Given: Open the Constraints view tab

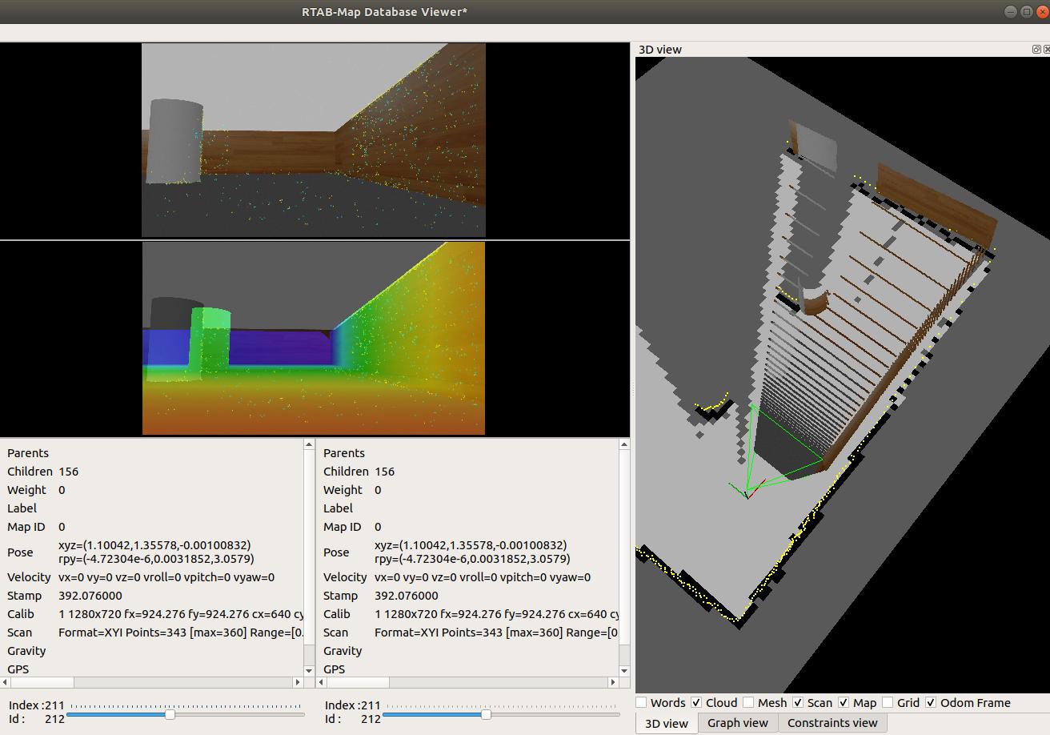Looking at the screenshot, I should [832, 723].
